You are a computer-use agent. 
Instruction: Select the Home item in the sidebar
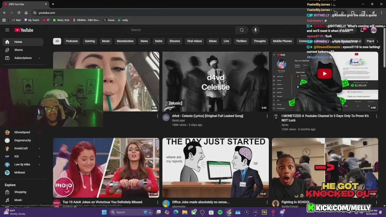tap(23, 42)
